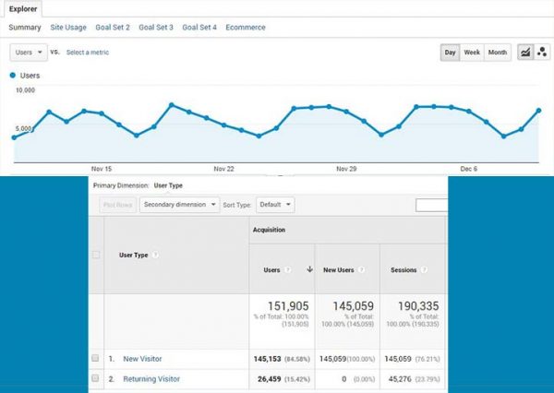Click the blue Users legend dot

[x=12, y=74]
